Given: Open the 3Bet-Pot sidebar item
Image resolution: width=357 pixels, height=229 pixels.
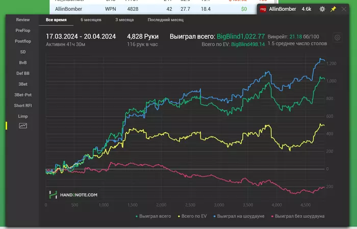Looking at the screenshot, I should point(23,95).
